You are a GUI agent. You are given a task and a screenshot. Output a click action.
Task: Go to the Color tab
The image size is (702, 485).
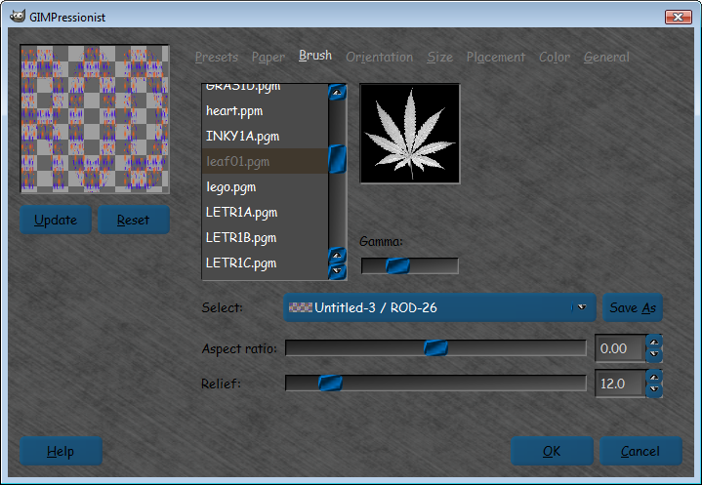click(x=555, y=57)
